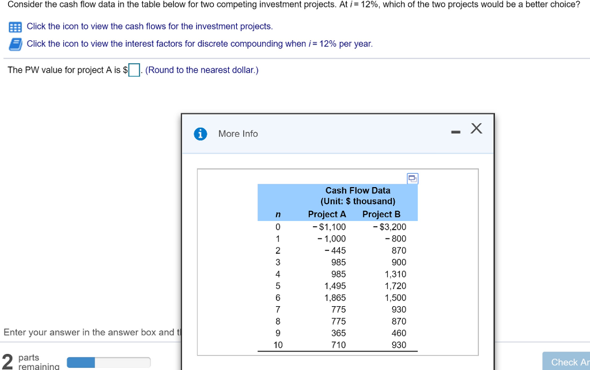
Task: Click the 1,500 value in row 6
Action: pyautogui.click(x=395, y=298)
